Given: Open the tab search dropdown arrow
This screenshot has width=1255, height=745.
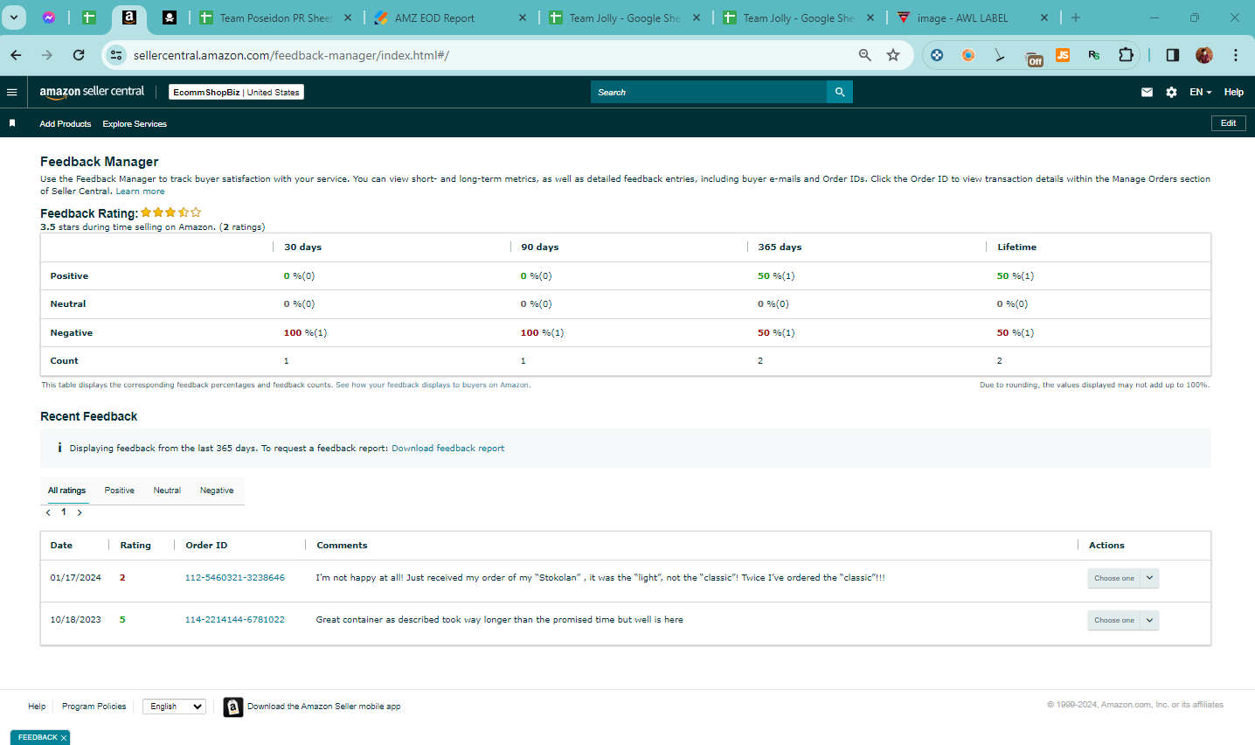Looking at the screenshot, I should 14,17.
